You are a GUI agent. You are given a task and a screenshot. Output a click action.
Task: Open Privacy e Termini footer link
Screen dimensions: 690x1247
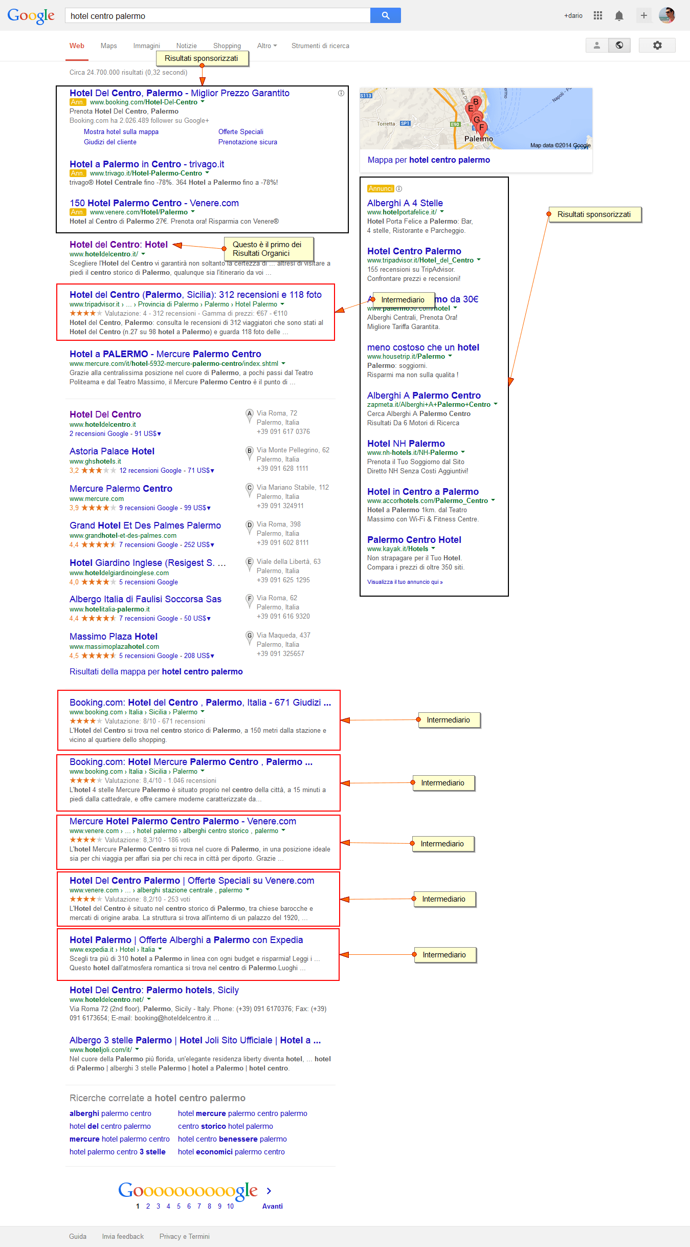[x=185, y=1236]
